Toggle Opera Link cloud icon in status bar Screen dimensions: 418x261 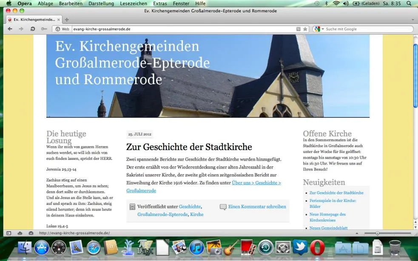click(x=20, y=233)
